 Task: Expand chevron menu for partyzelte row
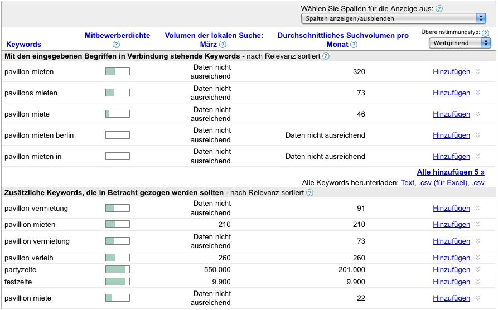[x=478, y=269]
